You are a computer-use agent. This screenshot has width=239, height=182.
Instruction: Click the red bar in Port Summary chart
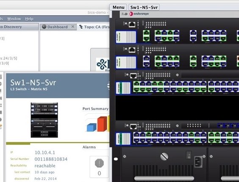point(102,124)
